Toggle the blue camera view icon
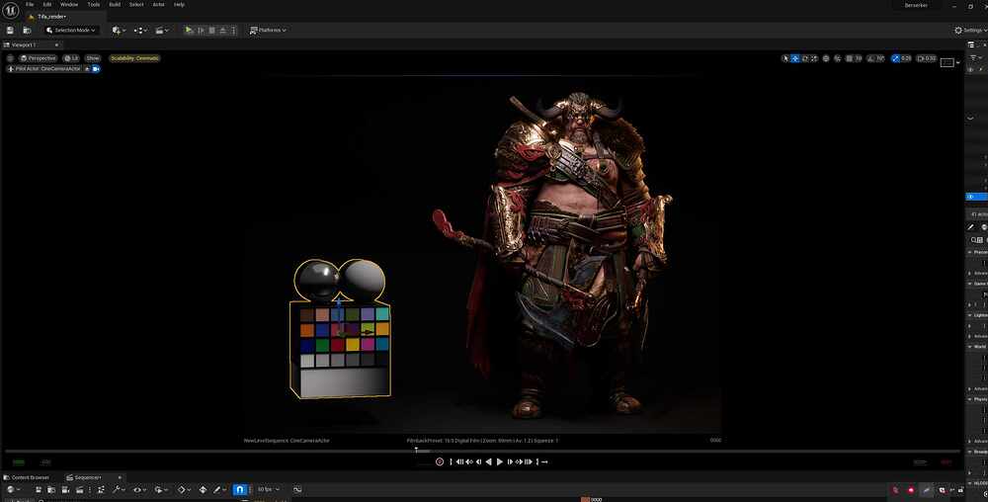The width and height of the screenshot is (988, 502). click(96, 68)
